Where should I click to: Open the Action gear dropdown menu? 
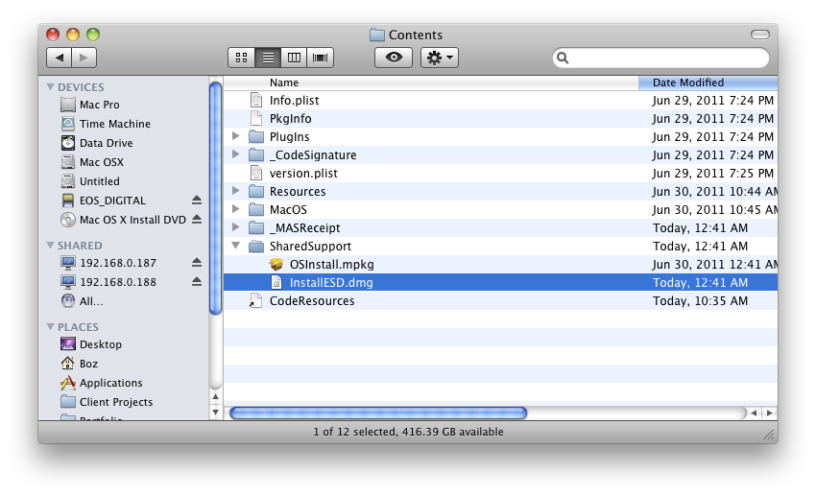pyautogui.click(x=440, y=58)
